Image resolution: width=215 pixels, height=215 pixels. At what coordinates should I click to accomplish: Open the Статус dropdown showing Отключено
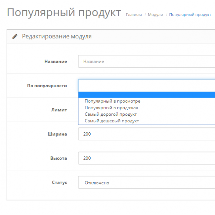(x=146, y=183)
